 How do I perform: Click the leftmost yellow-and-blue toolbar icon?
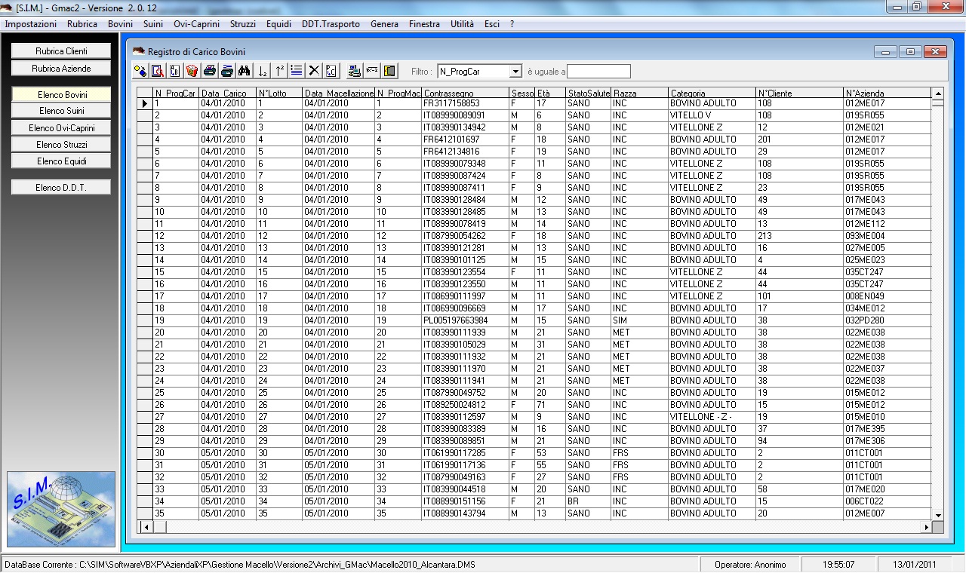[x=140, y=71]
